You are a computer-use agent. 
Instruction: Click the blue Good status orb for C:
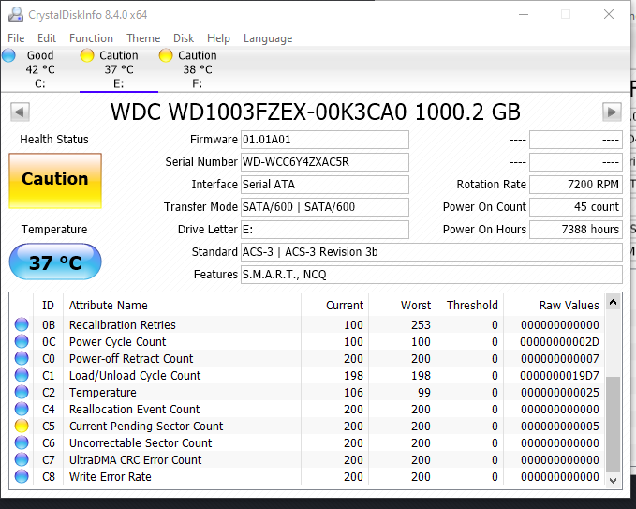(x=8, y=55)
